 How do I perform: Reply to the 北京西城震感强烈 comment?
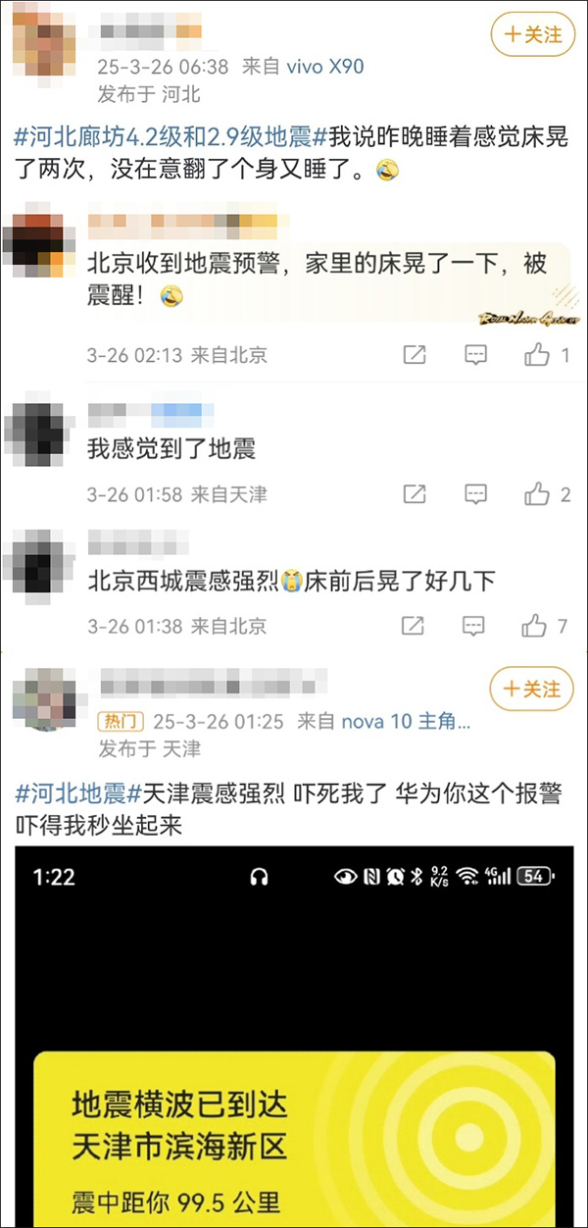tap(475, 626)
